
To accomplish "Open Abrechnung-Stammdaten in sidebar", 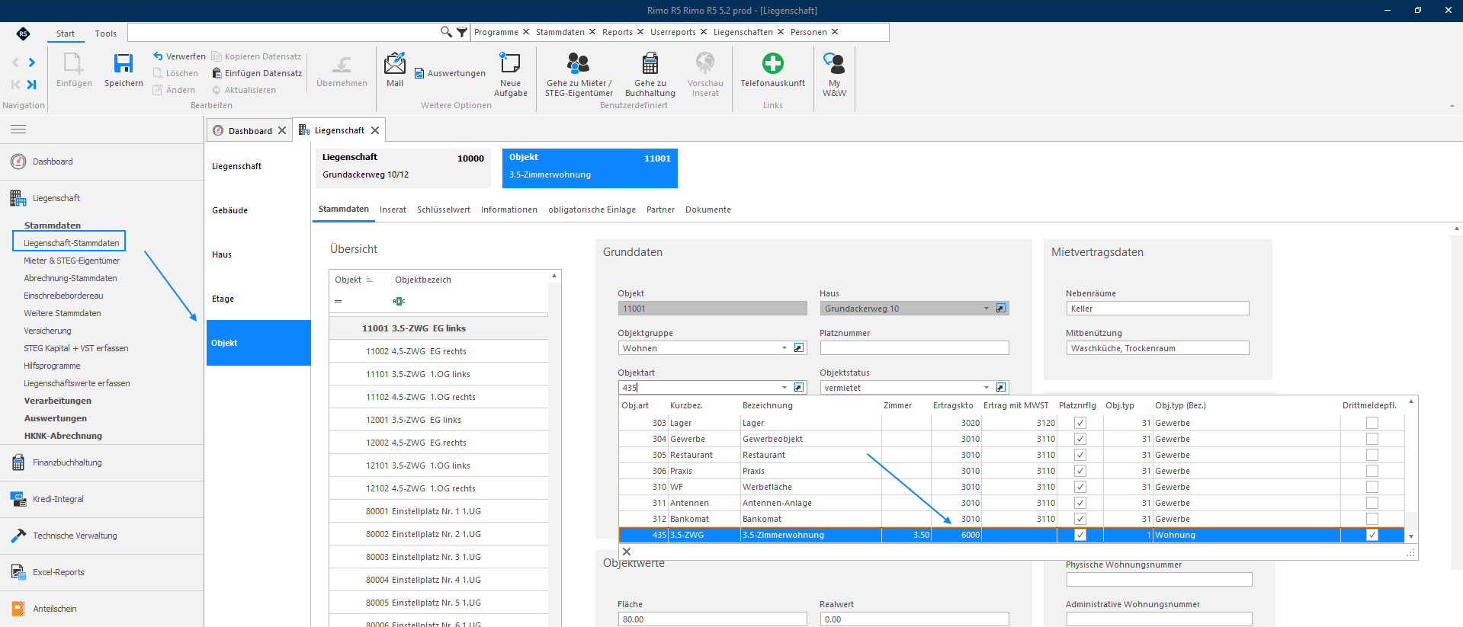I will pyautogui.click(x=70, y=278).
